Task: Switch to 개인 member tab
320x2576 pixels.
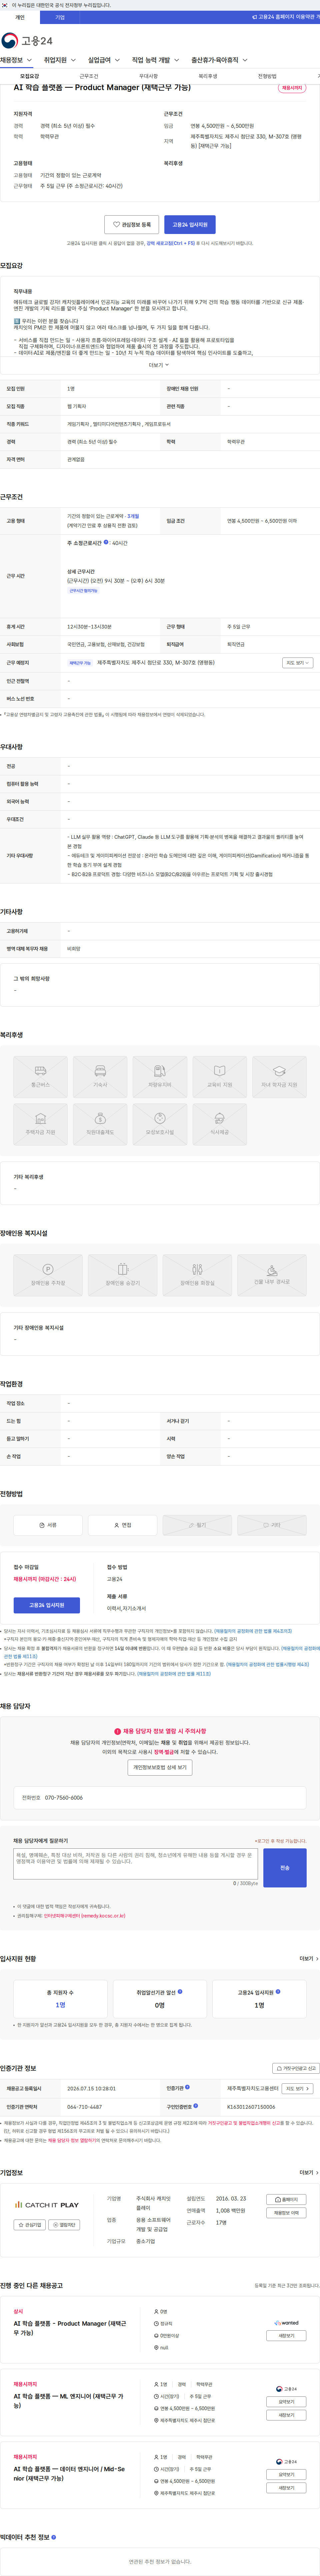Action: point(20,17)
